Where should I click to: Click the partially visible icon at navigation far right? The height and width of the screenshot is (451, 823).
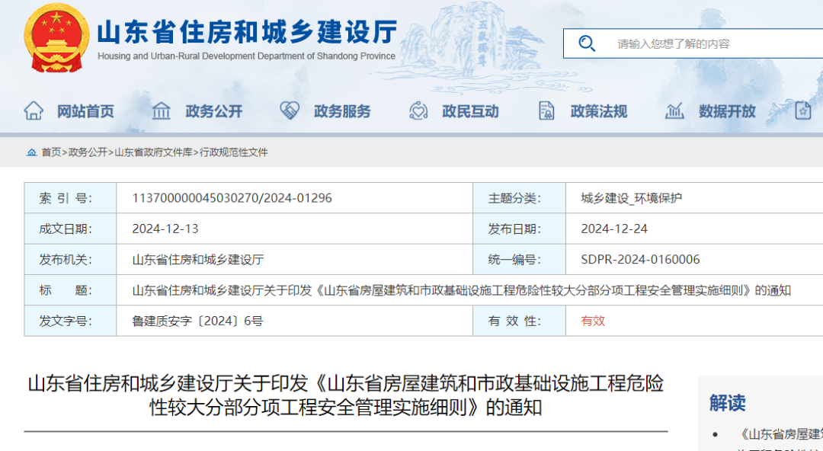click(802, 110)
